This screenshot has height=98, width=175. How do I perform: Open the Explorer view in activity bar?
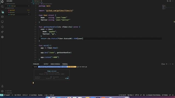2,2
